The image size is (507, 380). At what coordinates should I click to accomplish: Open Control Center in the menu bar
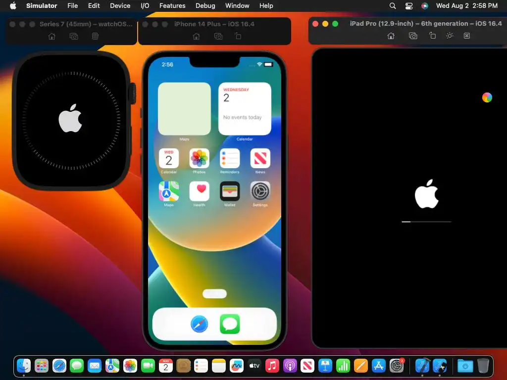[x=408, y=6]
